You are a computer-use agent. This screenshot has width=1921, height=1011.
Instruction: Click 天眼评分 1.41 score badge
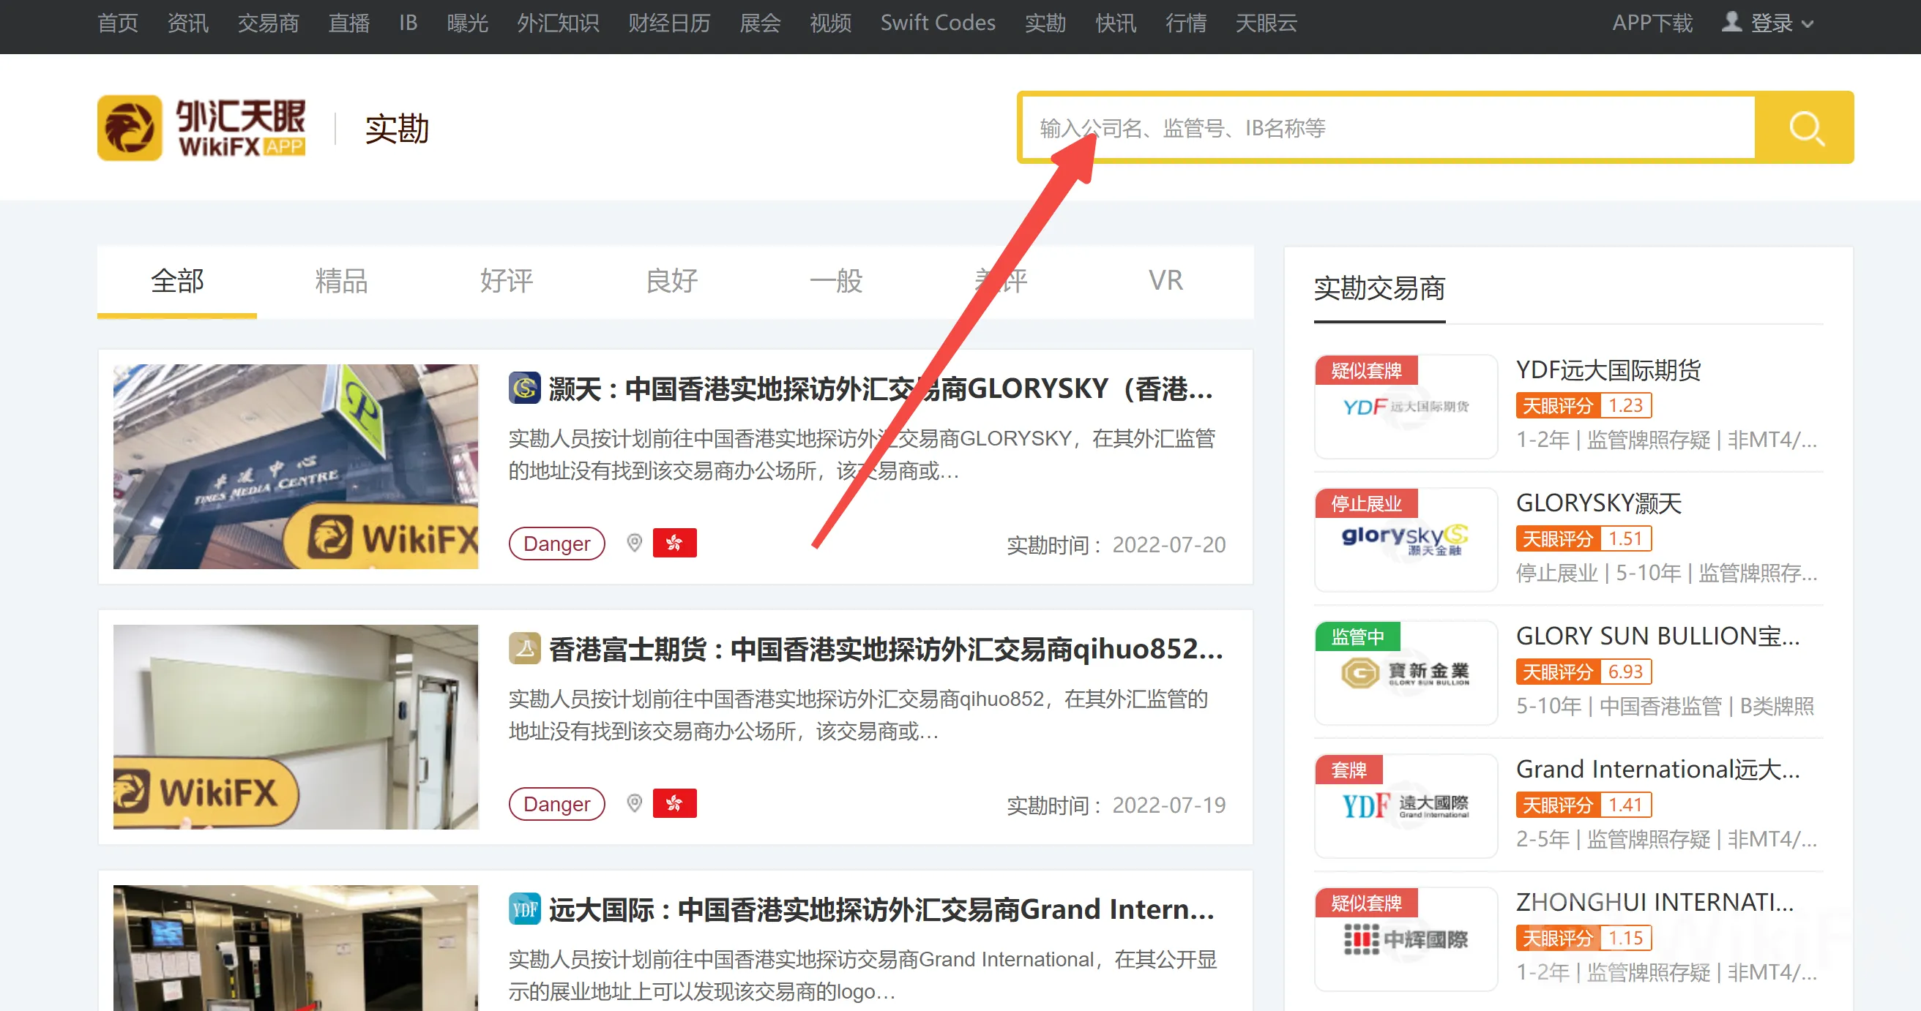tap(1584, 805)
